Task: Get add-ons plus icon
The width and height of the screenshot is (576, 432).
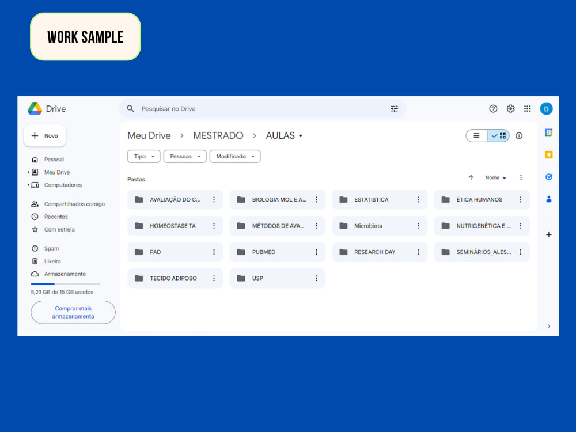Action: click(548, 234)
